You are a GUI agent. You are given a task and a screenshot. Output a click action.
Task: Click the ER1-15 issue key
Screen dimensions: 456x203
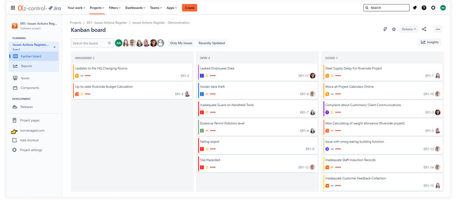click(x=429, y=186)
